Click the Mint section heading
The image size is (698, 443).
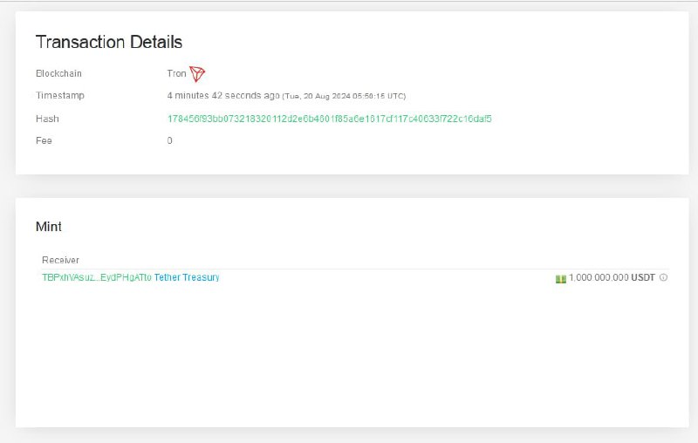[x=48, y=227]
